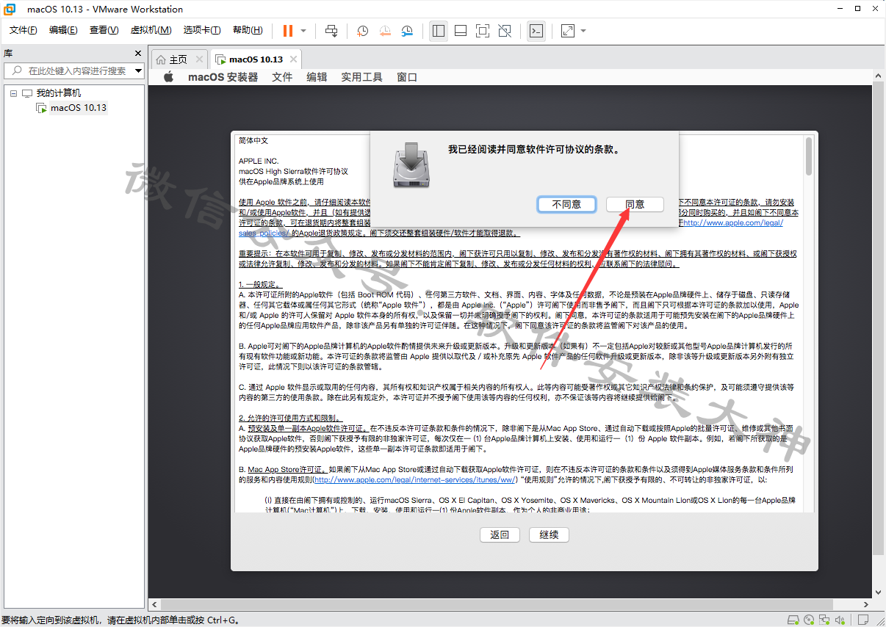Click the license text scrollbar thumb
The width and height of the screenshot is (886, 627).
tap(809, 156)
